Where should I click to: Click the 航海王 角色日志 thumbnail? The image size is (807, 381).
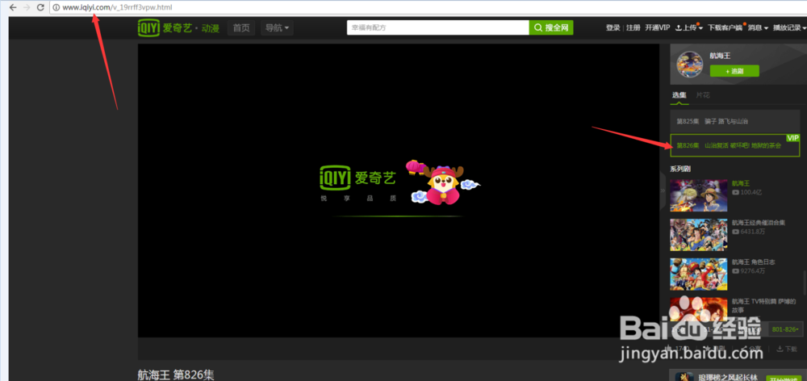(x=698, y=274)
